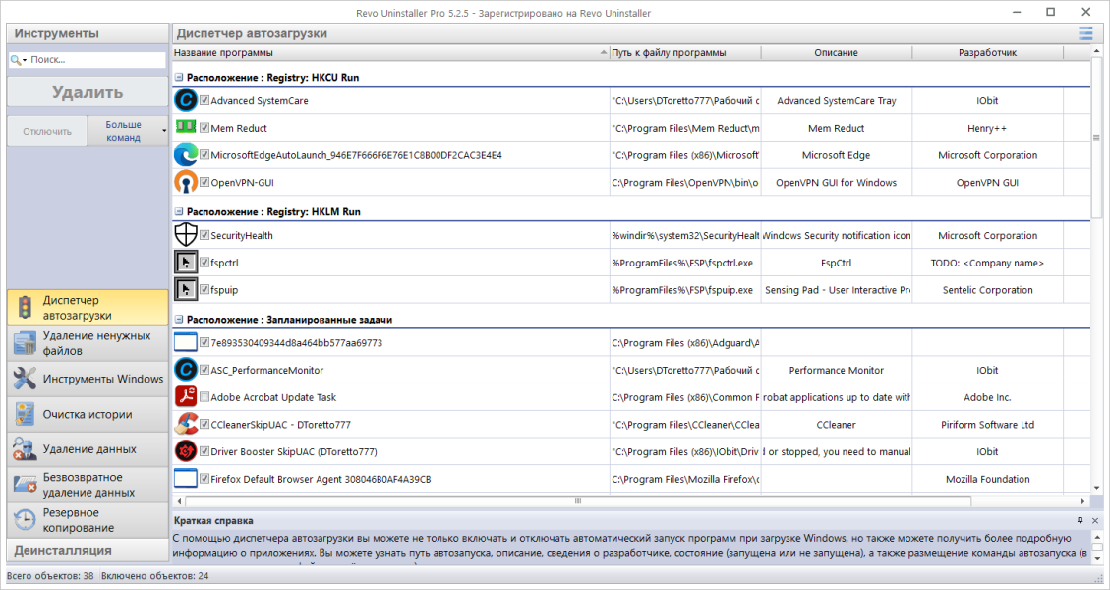Click the search input field

(96, 60)
